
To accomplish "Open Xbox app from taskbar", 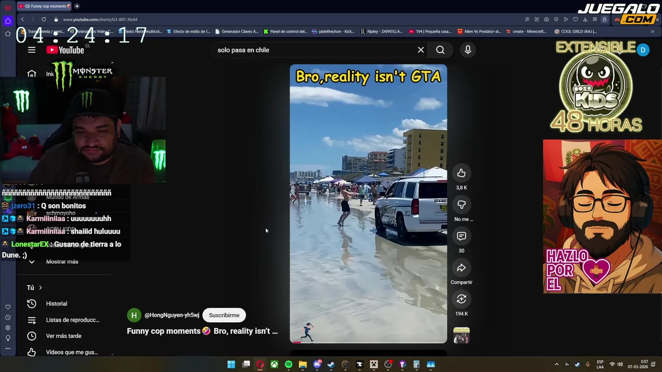I will coord(274,365).
